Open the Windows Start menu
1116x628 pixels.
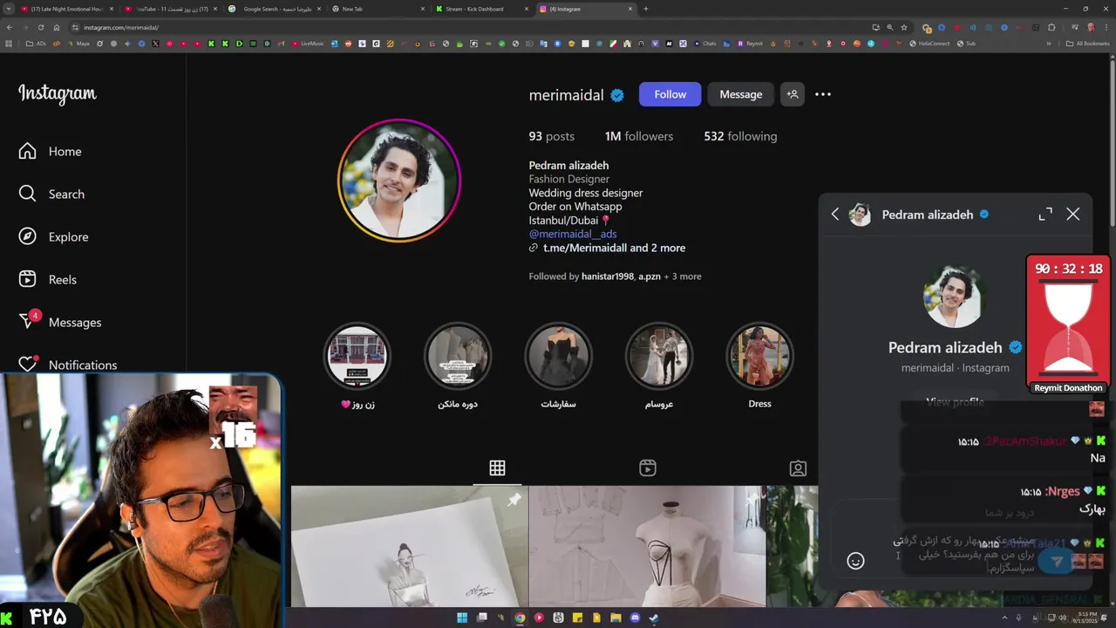[462, 618]
